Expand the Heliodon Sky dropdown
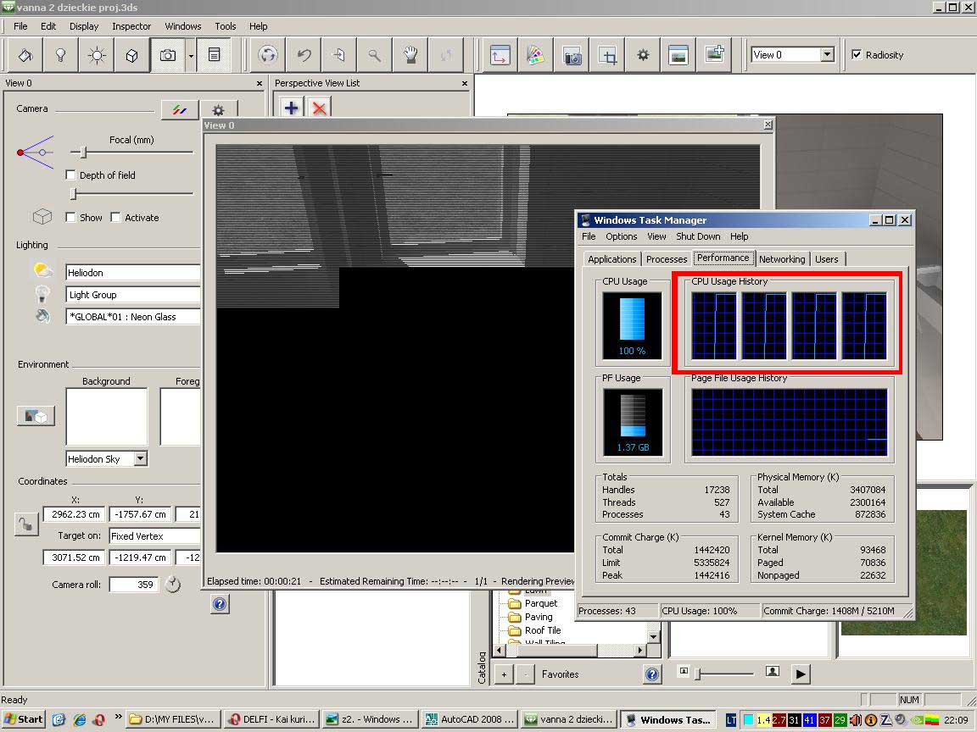Screen dimensions: 977x732 tap(140, 459)
